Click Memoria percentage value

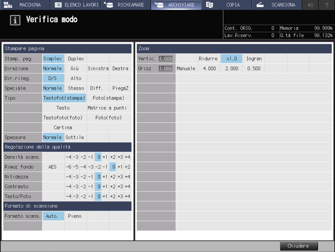[323, 28]
